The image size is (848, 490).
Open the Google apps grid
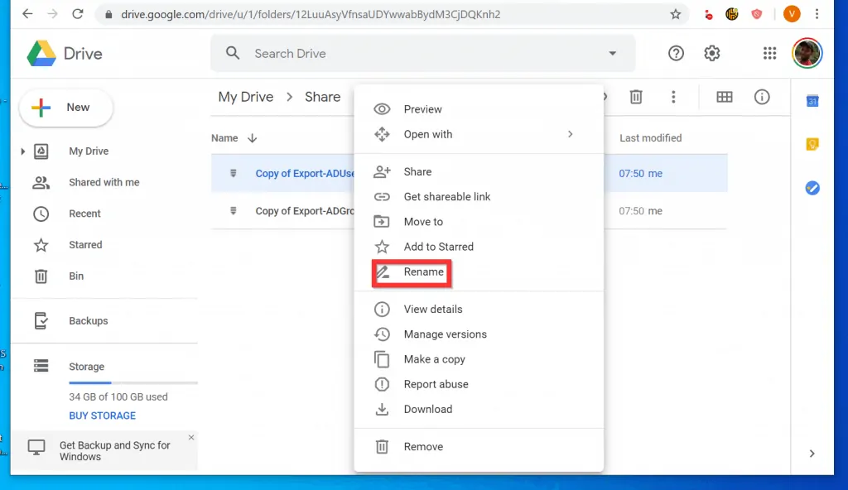(769, 53)
